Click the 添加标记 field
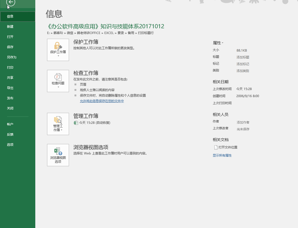 point(243,64)
